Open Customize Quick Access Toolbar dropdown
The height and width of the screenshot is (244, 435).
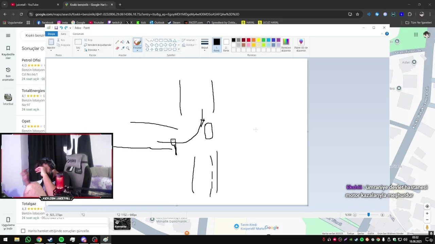(x=70, y=28)
